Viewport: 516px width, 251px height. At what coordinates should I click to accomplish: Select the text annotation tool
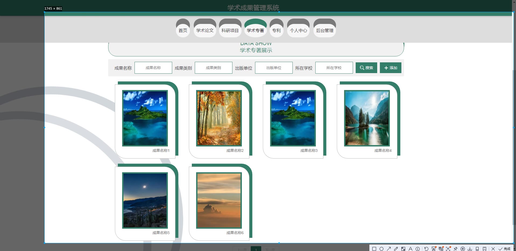(411, 249)
